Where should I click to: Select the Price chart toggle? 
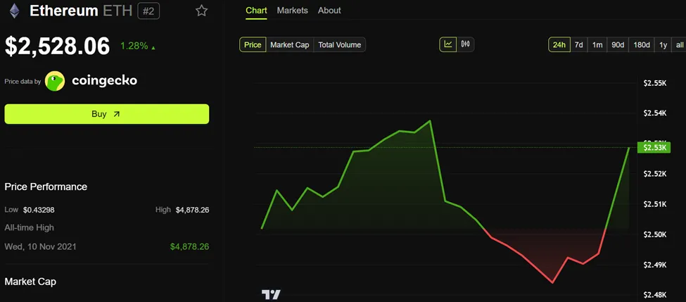point(253,44)
